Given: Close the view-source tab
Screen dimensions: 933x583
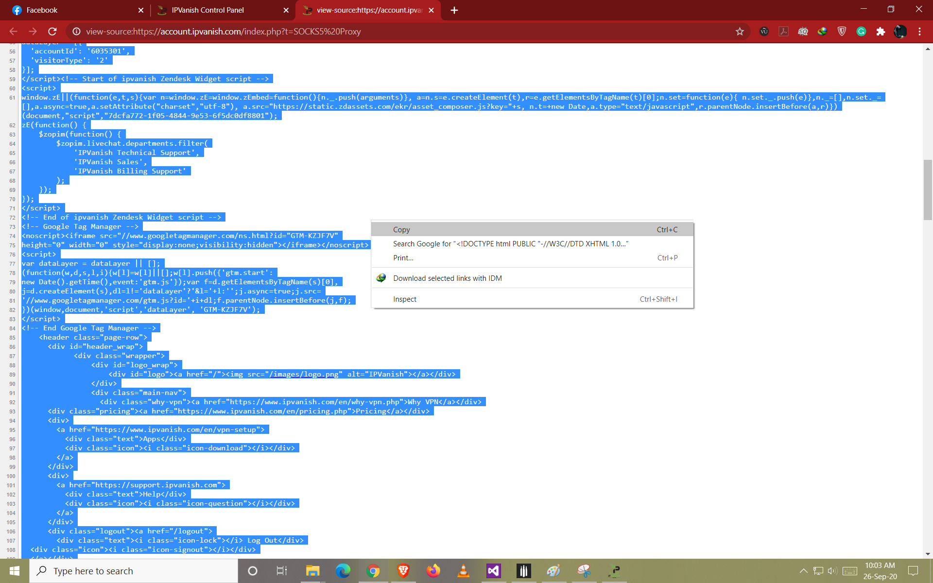Looking at the screenshot, I should pos(431,10).
